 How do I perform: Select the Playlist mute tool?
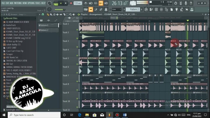tap(57, 15)
